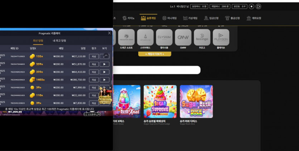Open the Sugar Supreme Powernudge game thumbnail
This screenshot has height=151, width=299.
click(160, 101)
